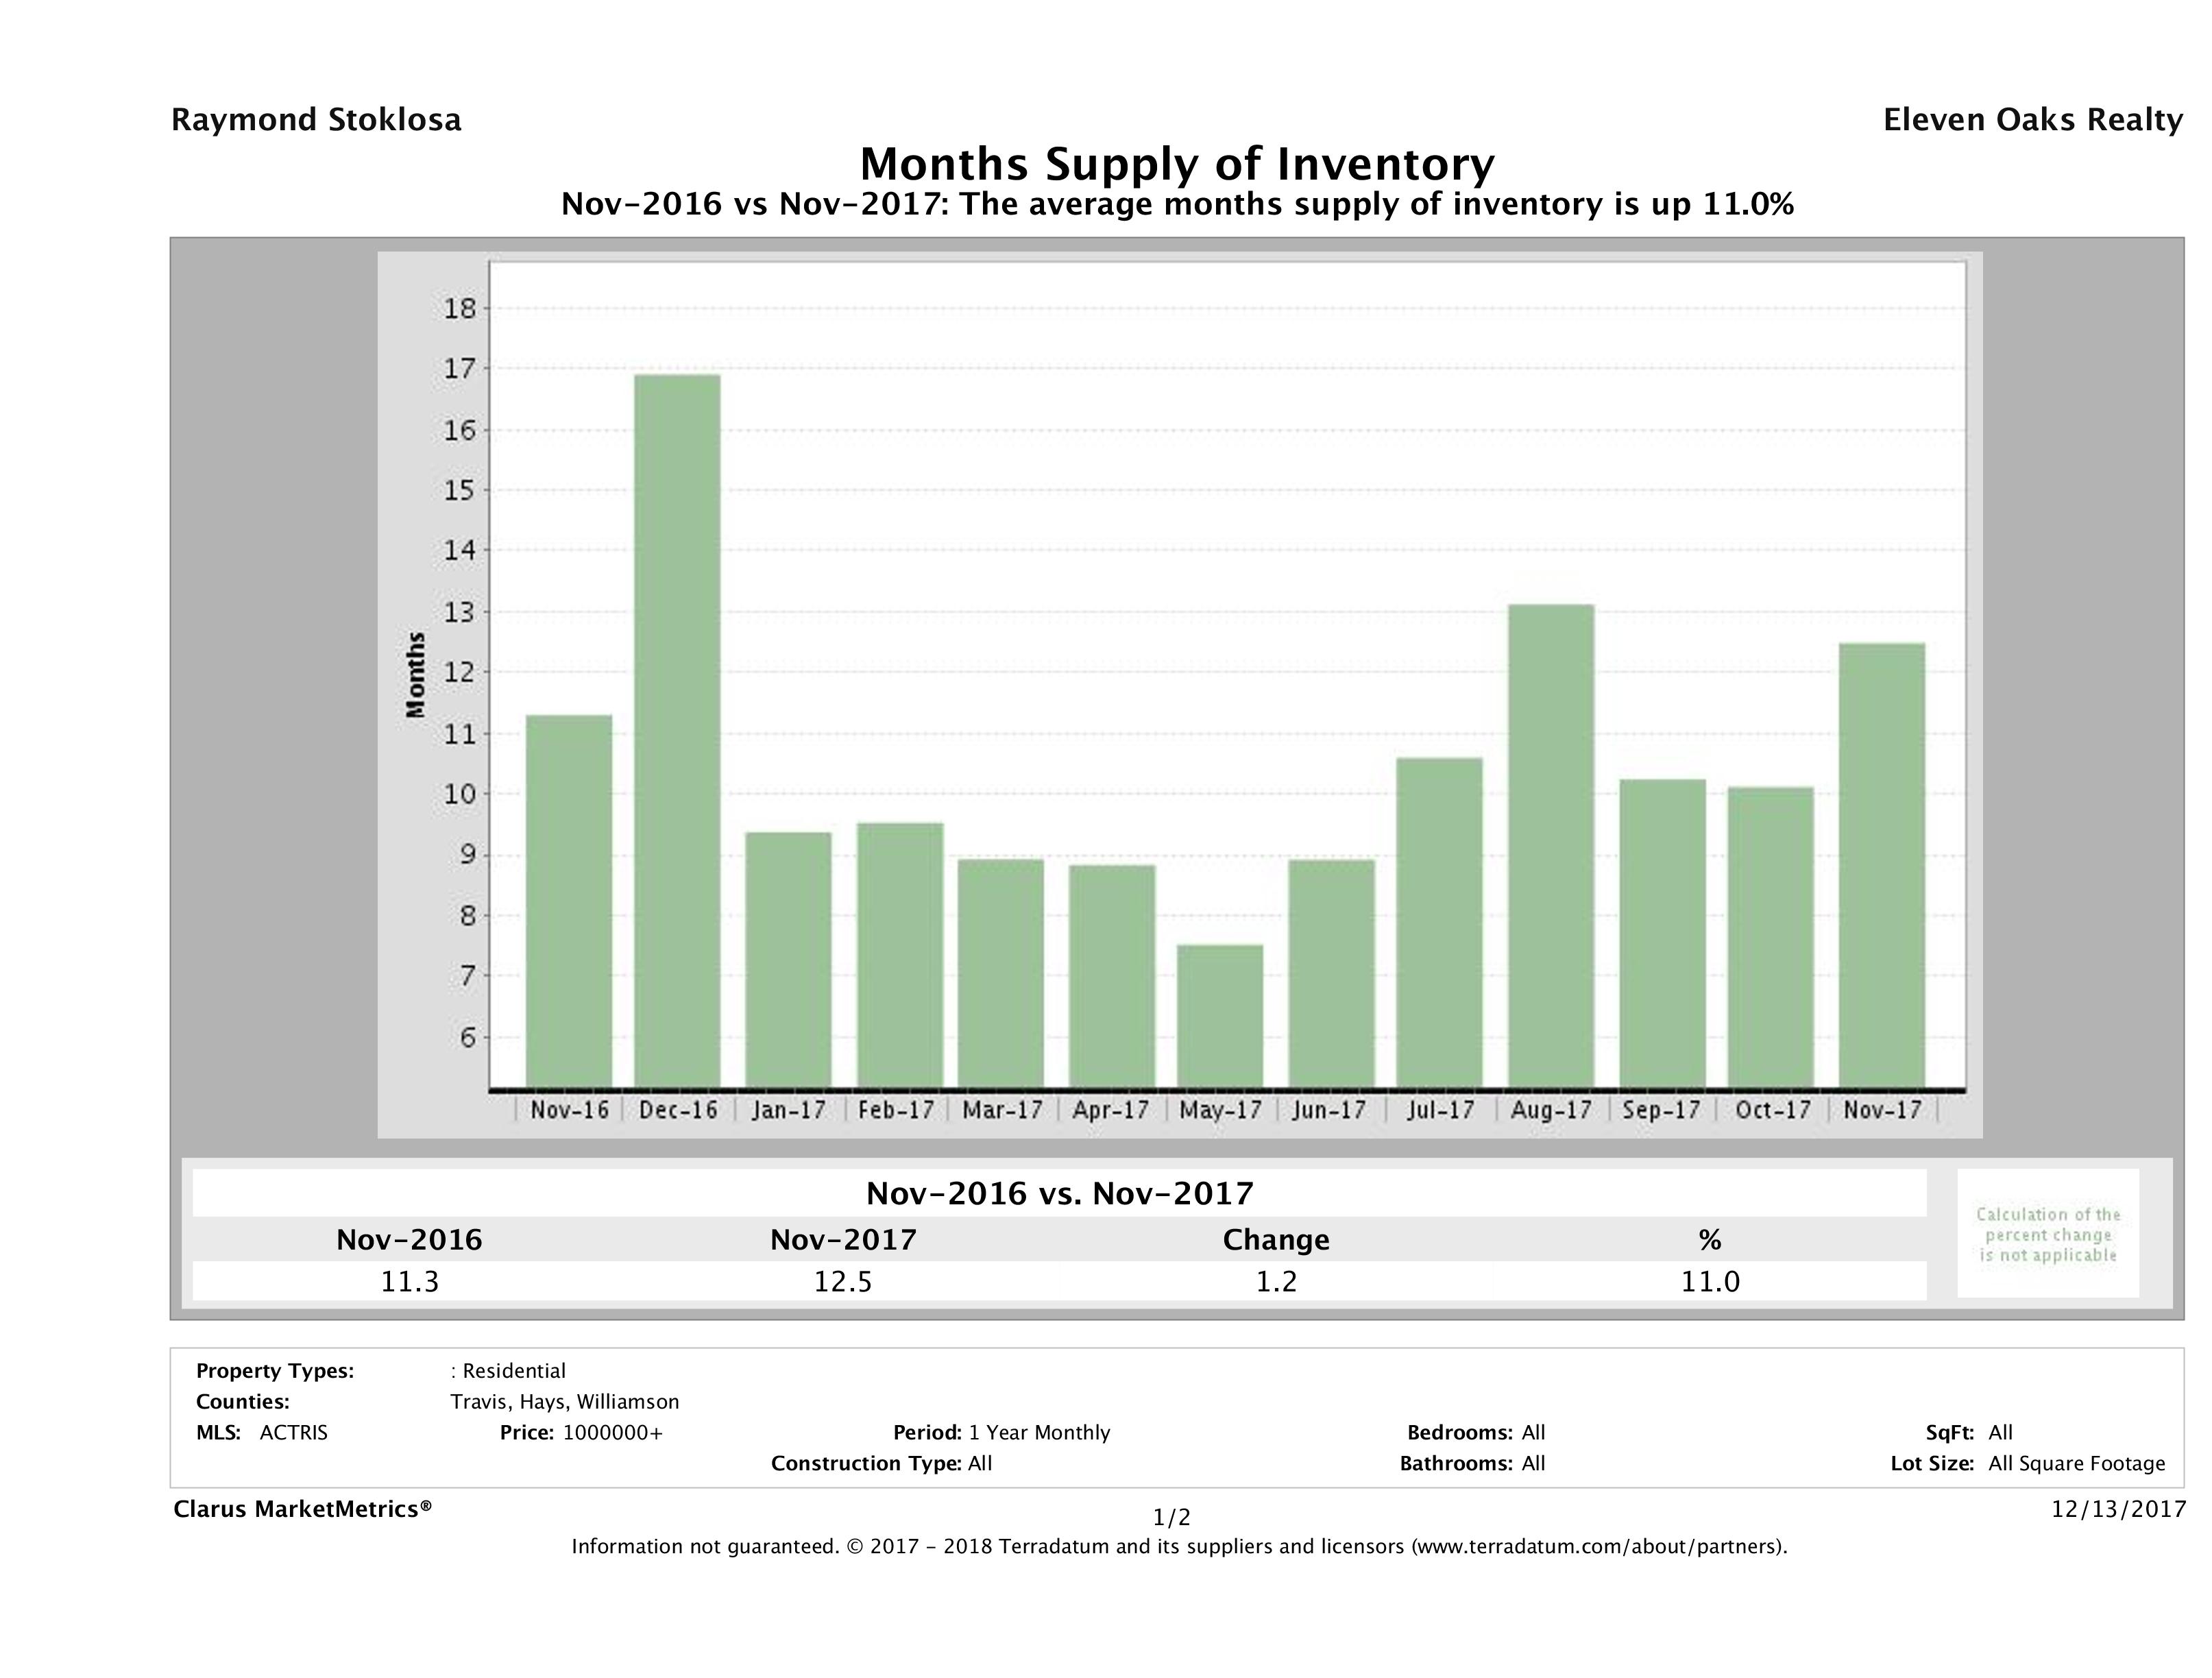Click the Months y-axis label

[416, 675]
